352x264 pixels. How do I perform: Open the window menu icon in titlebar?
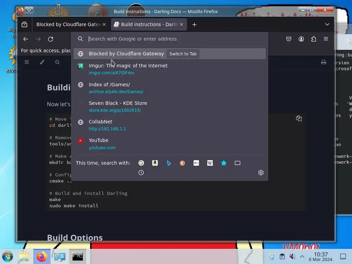click(x=21, y=10)
